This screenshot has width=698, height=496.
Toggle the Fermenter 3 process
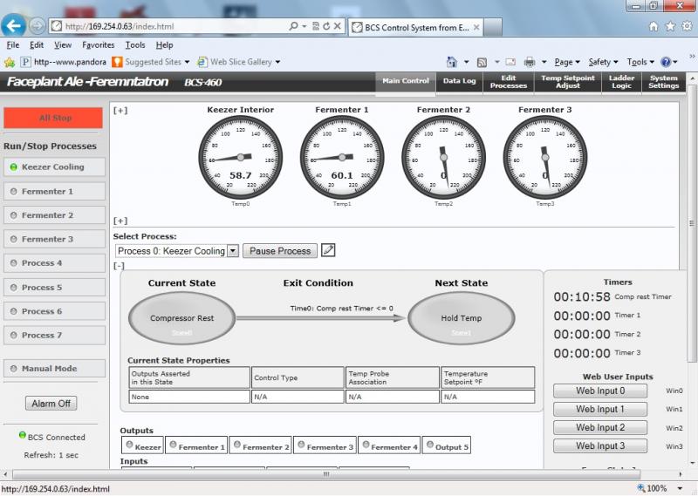point(54,240)
